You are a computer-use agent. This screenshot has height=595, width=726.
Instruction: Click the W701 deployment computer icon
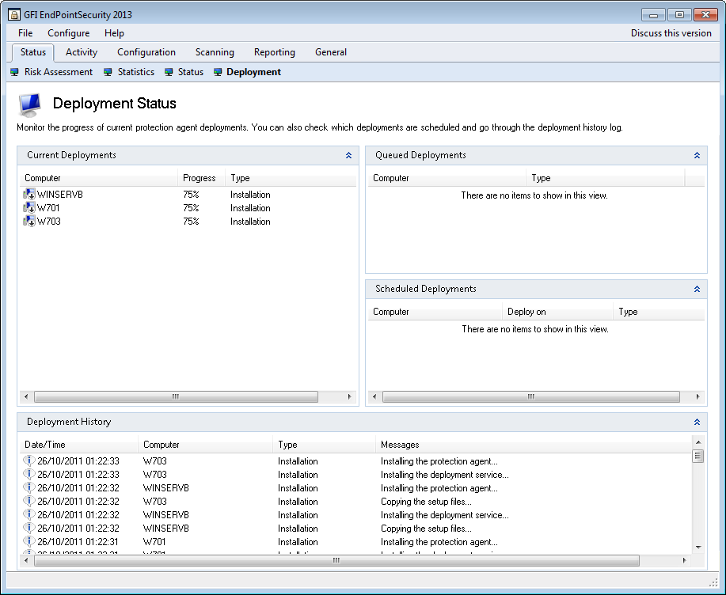tap(29, 208)
